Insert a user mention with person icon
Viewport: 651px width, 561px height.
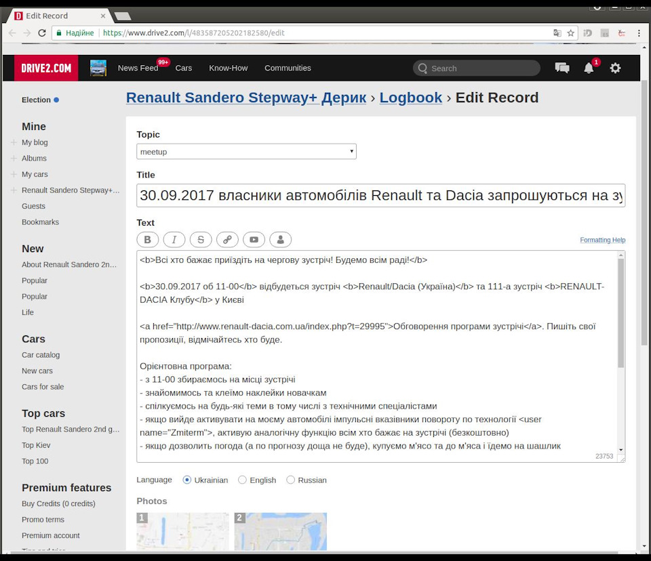[x=280, y=239]
